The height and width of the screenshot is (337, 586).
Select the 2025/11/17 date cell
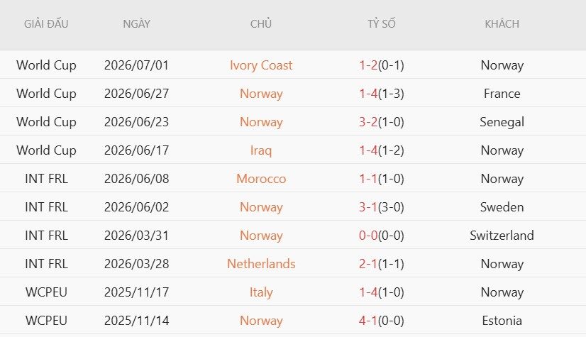coord(136,292)
